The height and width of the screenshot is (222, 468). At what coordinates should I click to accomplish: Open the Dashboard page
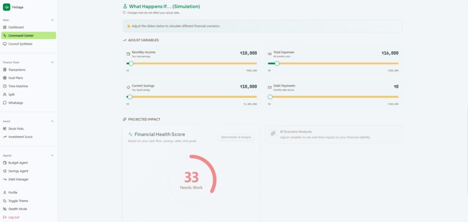pos(28,27)
